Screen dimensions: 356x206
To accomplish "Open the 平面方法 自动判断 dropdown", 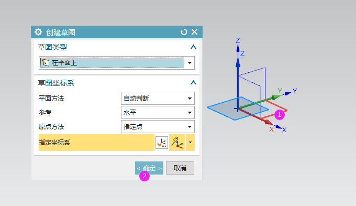I will click(x=158, y=98).
